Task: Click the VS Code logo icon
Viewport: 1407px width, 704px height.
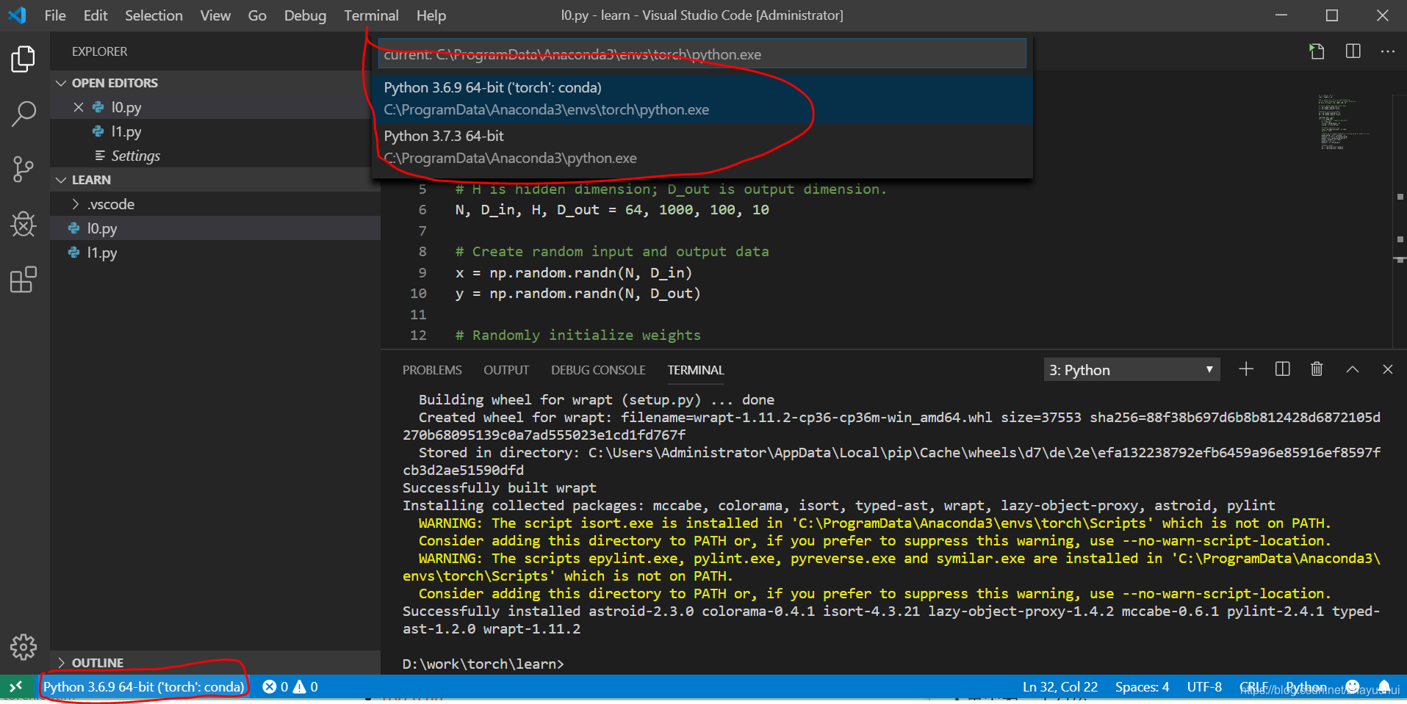Action: pos(17,15)
